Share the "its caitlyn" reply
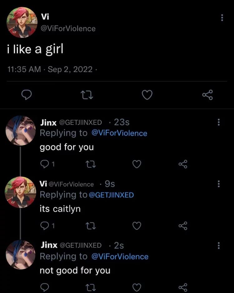This screenshot has width=234, height=293. (183, 226)
